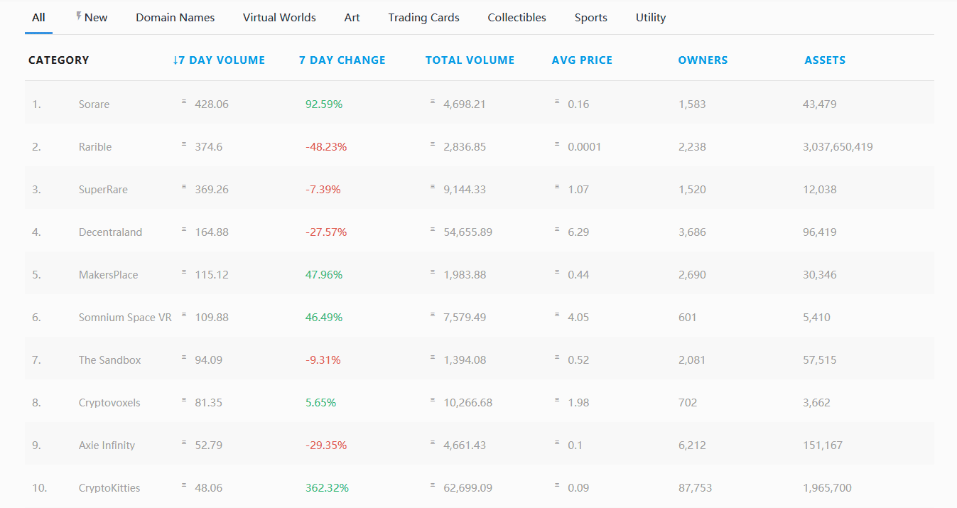Click Sorare's 92.59% change value

click(x=324, y=104)
